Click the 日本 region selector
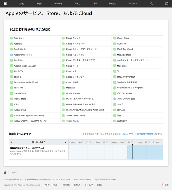This screenshot has height=190, width=172. click(166, 185)
